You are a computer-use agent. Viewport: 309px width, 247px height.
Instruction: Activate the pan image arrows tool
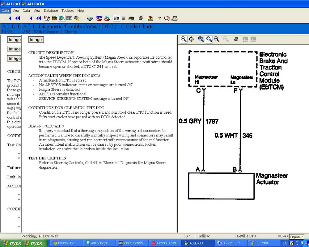pos(191,39)
